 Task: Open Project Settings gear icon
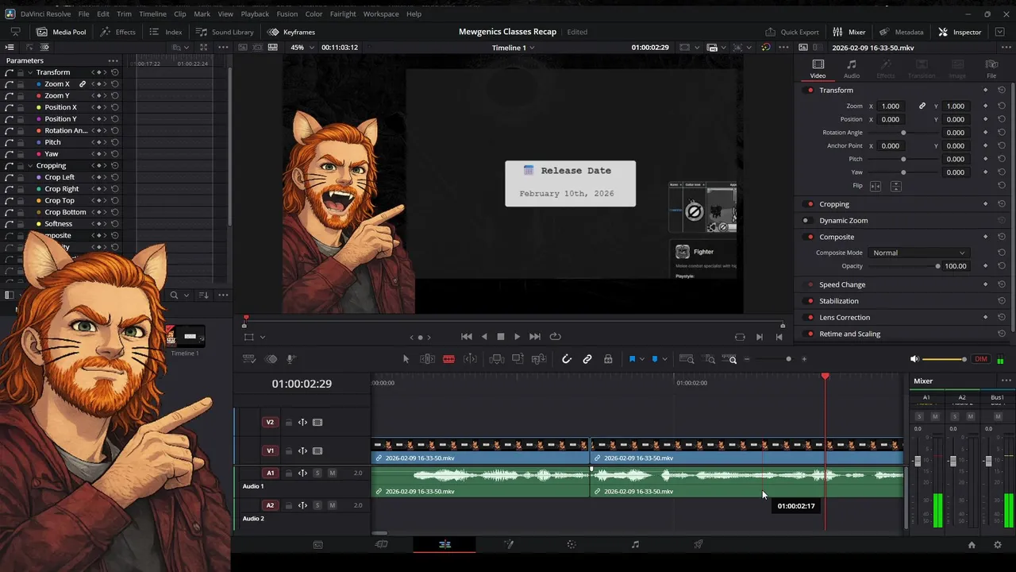pos(998,545)
